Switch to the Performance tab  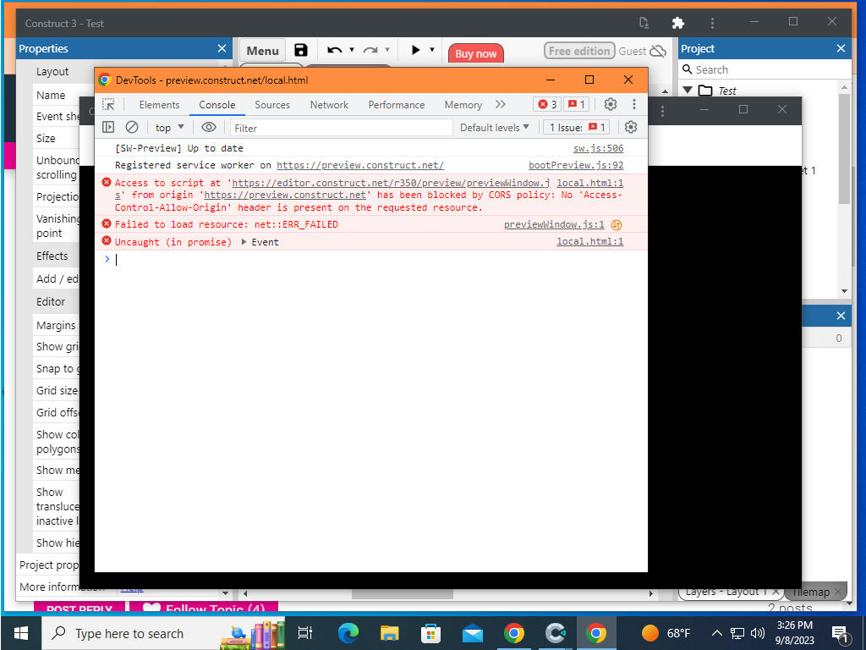(397, 104)
